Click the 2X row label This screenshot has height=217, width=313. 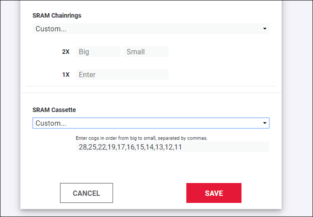pos(65,52)
